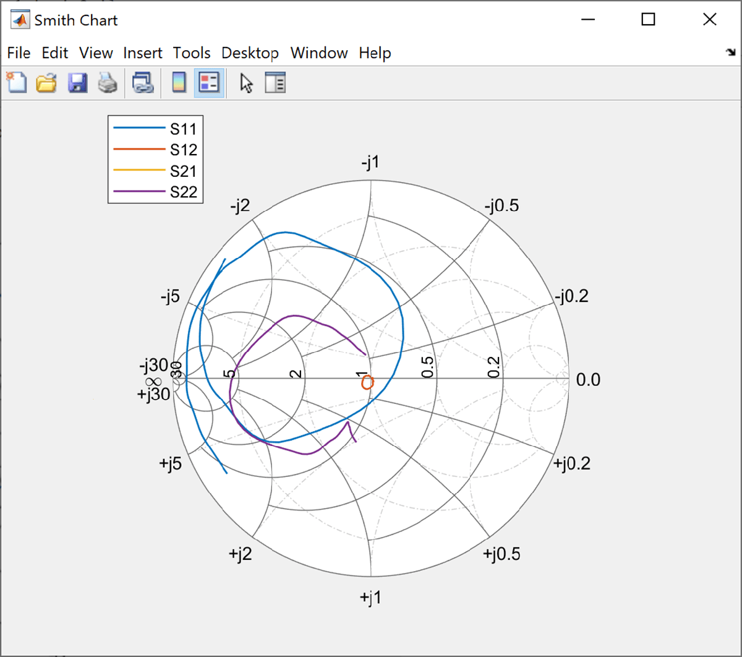Image resolution: width=742 pixels, height=657 pixels.
Task: Click the MATLAB logo in the title bar
Action: coord(20,20)
